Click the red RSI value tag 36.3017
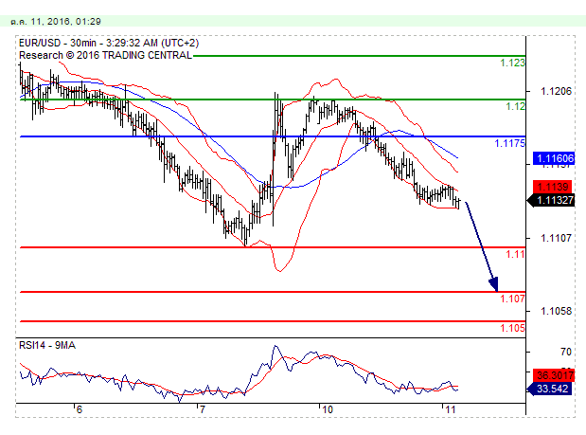The height and width of the screenshot is (435, 586). click(554, 374)
